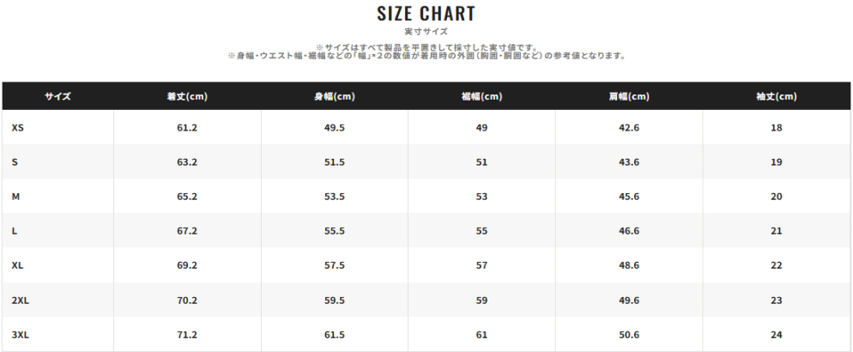
Task: Click the 肩幅(cm) column header
Action: coord(629,96)
